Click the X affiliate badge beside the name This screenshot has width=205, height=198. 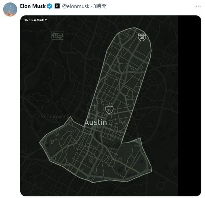point(57,6)
